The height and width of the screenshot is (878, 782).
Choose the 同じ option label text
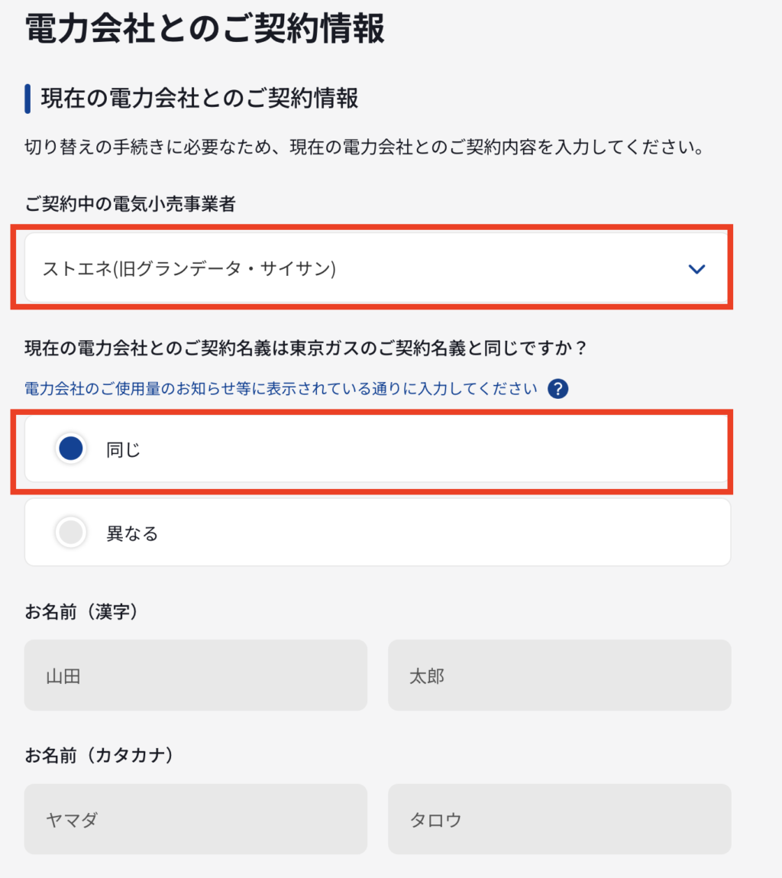123,449
